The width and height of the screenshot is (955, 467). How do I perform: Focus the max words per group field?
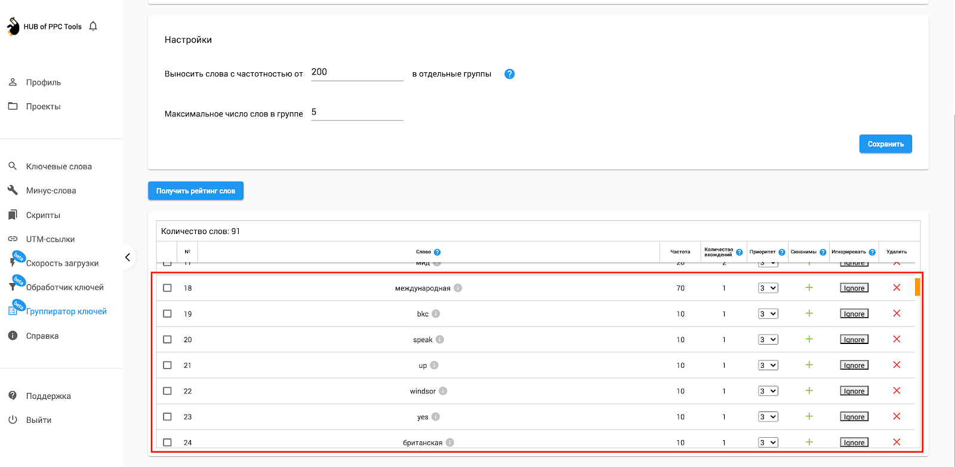[357, 112]
